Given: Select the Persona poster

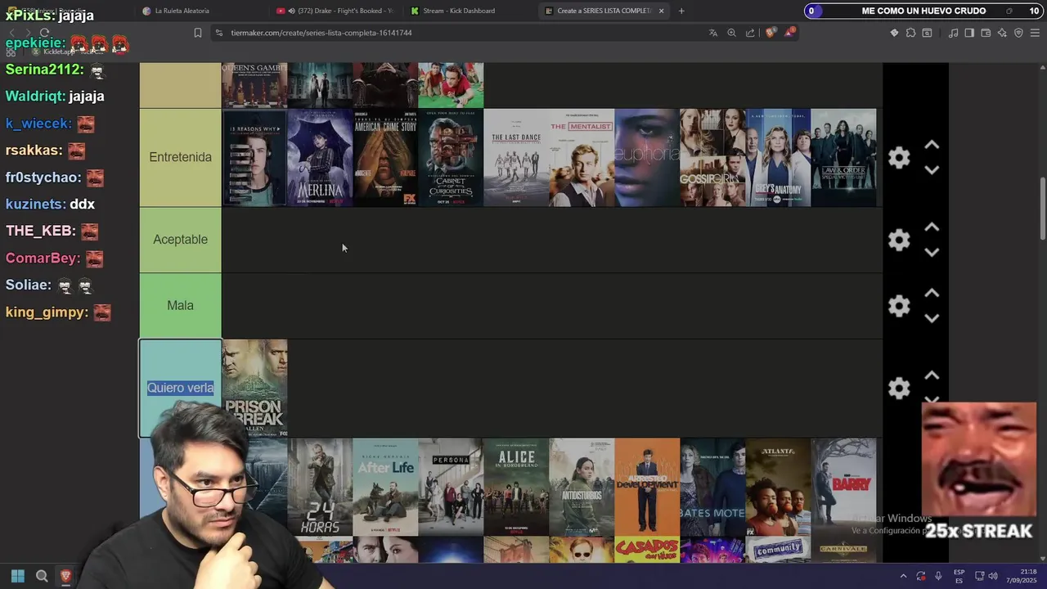Looking at the screenshot, I should (451, 487).
